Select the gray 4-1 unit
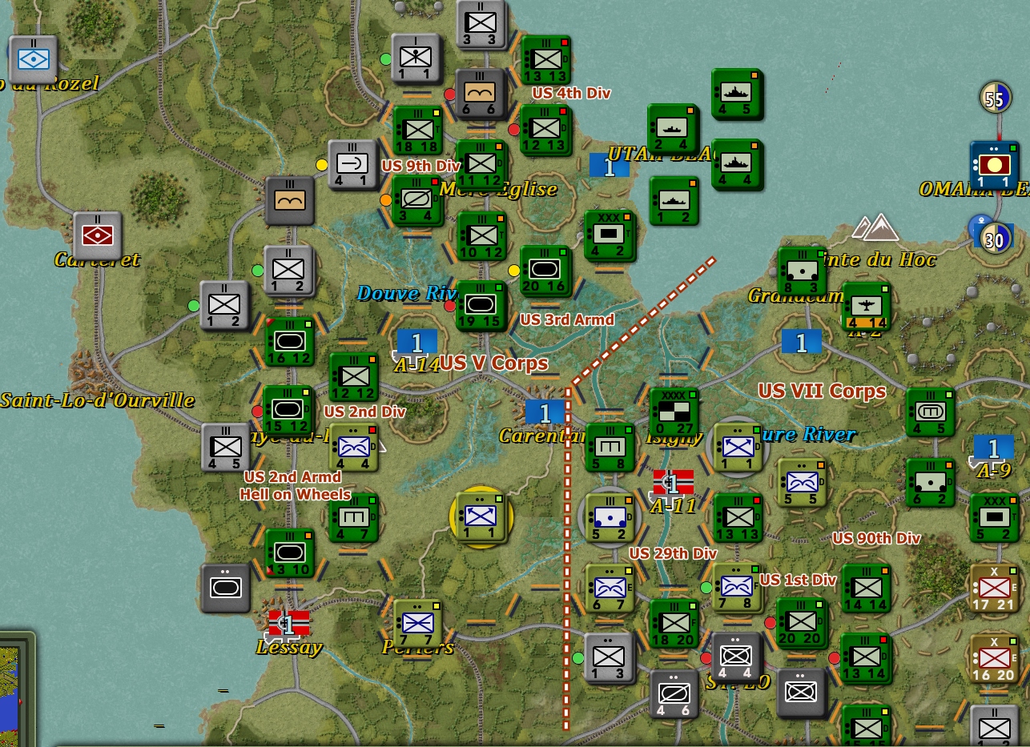This screenshot has width=1030, height=747. (x=352, y=165)
